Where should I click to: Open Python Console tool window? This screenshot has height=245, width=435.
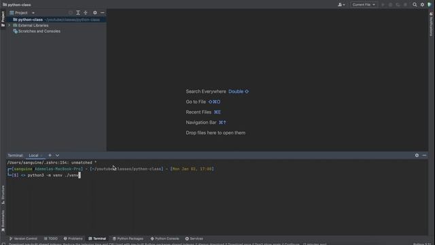point(164,239)
